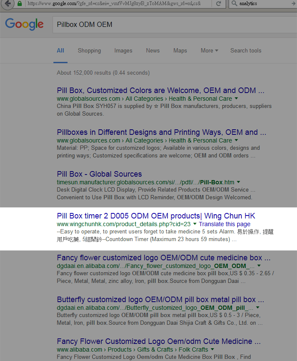297x361 pixels.
Task: Switch to the Maps tab
Action: click(x=180, y=51)
